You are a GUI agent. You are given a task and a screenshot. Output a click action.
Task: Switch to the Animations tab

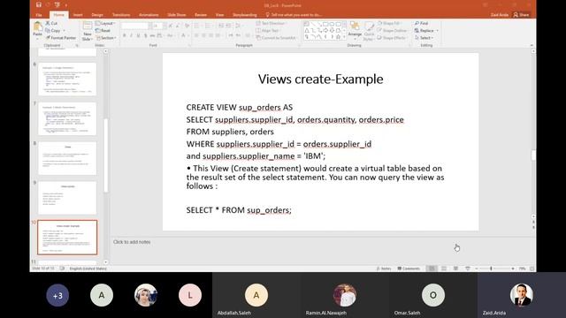click(149, 15)
